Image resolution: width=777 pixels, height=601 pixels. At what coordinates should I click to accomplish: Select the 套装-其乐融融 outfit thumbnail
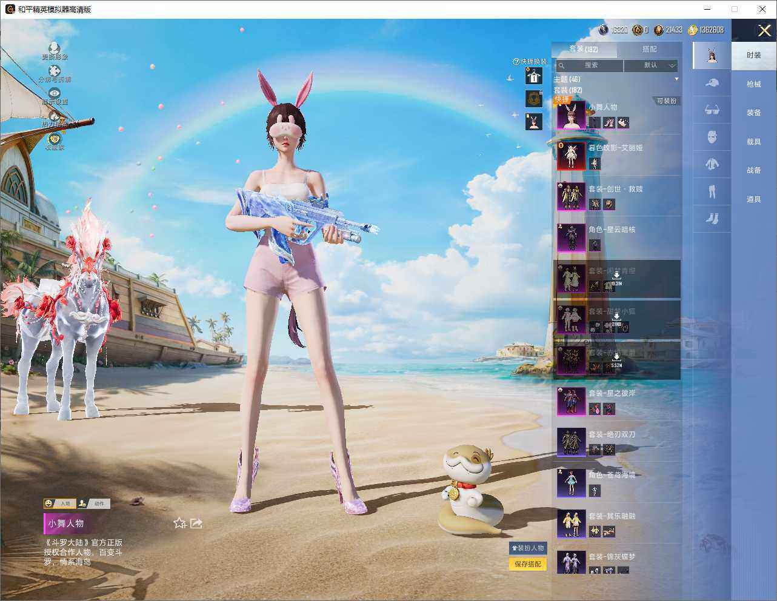coord(572,523)
